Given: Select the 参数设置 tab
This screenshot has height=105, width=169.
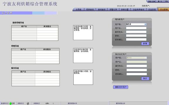Looking at the screenshot, I should click(x=125, y=10).
